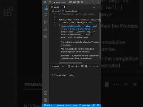Screen dimensions: 143x107
Task: Open the Explorer view in activity bar
Action: [x=46, y=8]
